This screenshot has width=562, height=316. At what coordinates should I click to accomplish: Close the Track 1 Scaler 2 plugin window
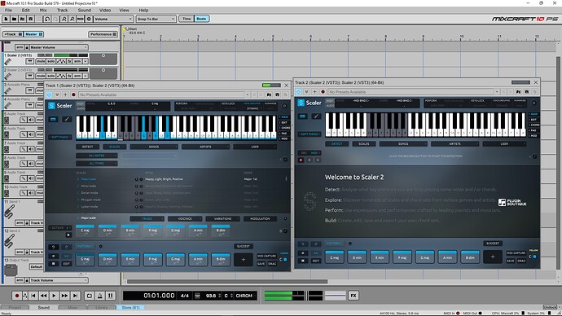click(x=287, y=86)
